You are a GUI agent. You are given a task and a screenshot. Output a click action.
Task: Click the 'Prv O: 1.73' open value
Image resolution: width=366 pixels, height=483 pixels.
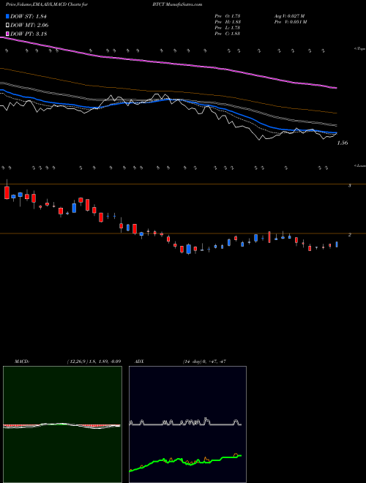(228, 16)
